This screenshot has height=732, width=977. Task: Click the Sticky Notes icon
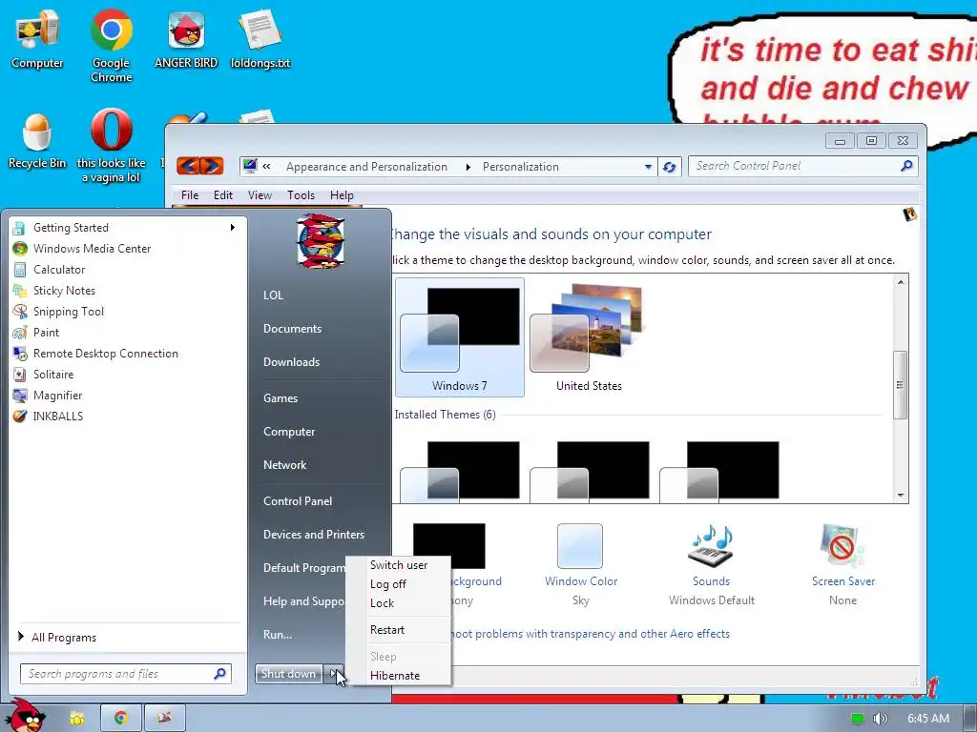coord(20,291)
